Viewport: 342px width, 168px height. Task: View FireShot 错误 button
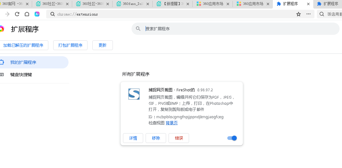click(179, 138)
